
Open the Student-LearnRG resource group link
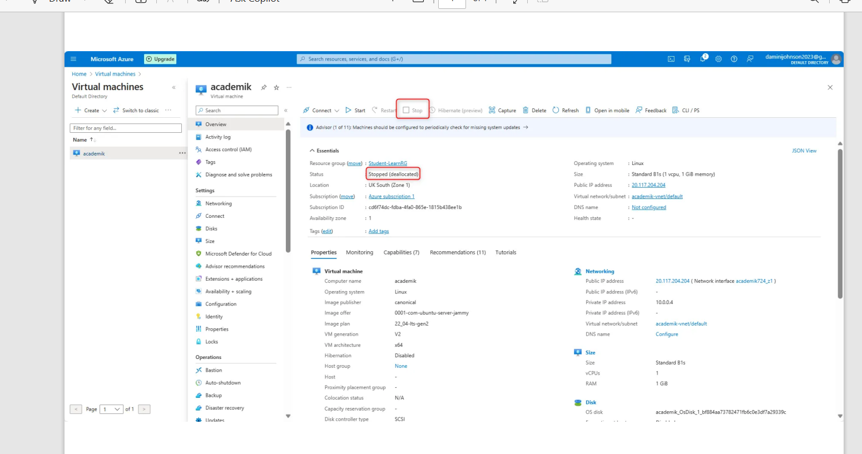pyautogui.click(x=388, y=163)
